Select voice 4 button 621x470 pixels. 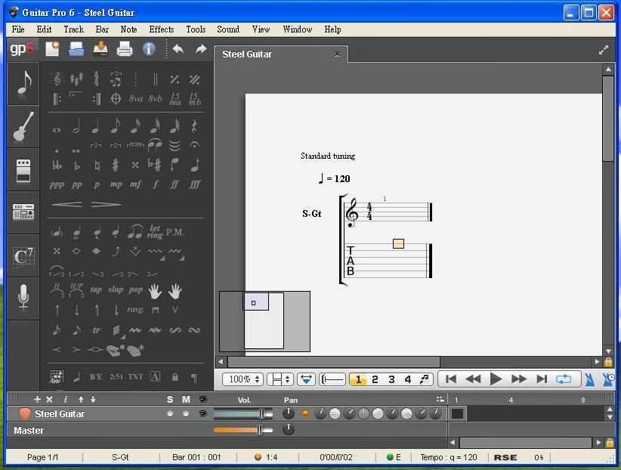pos(407,379)
